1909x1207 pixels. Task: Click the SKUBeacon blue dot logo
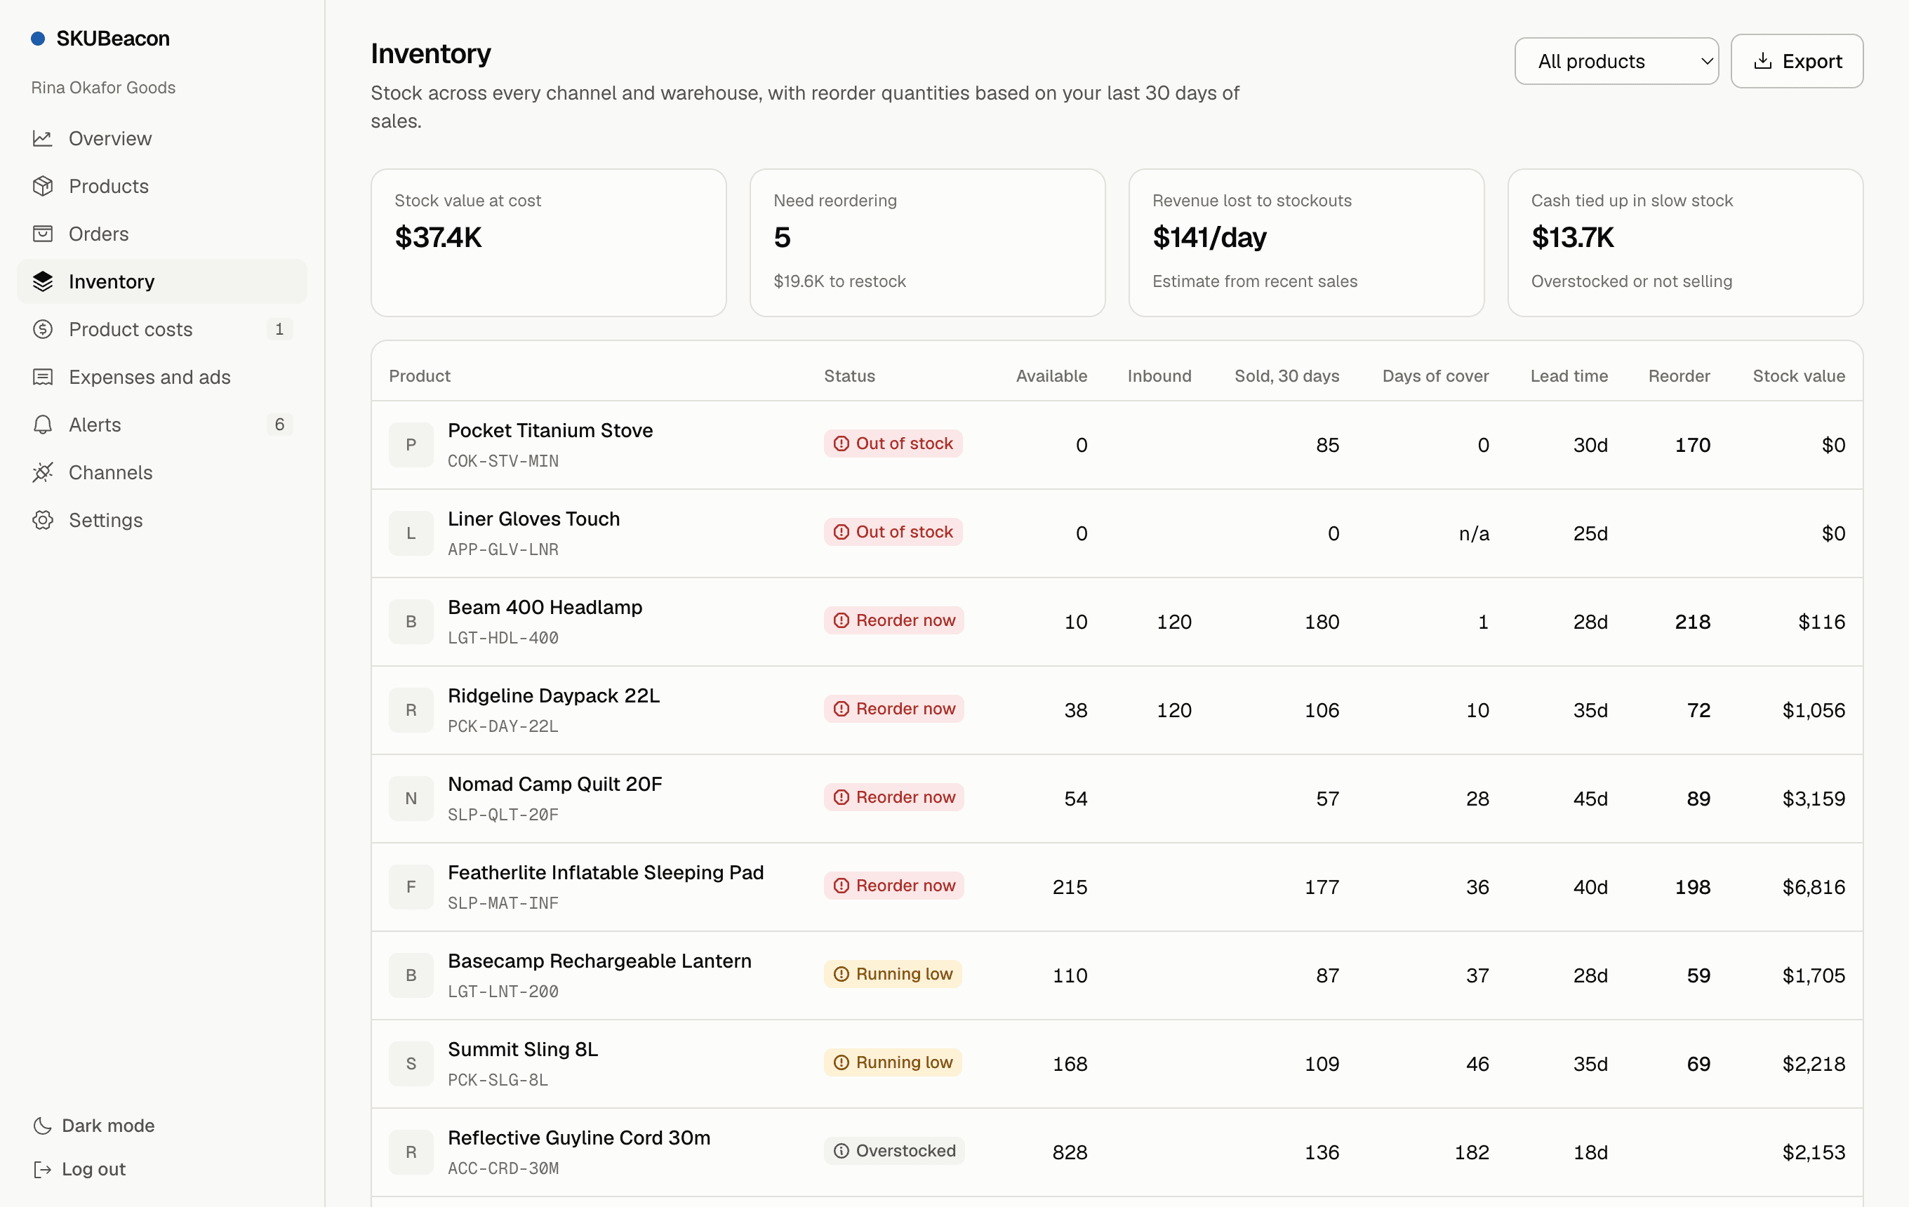point(37,38)
